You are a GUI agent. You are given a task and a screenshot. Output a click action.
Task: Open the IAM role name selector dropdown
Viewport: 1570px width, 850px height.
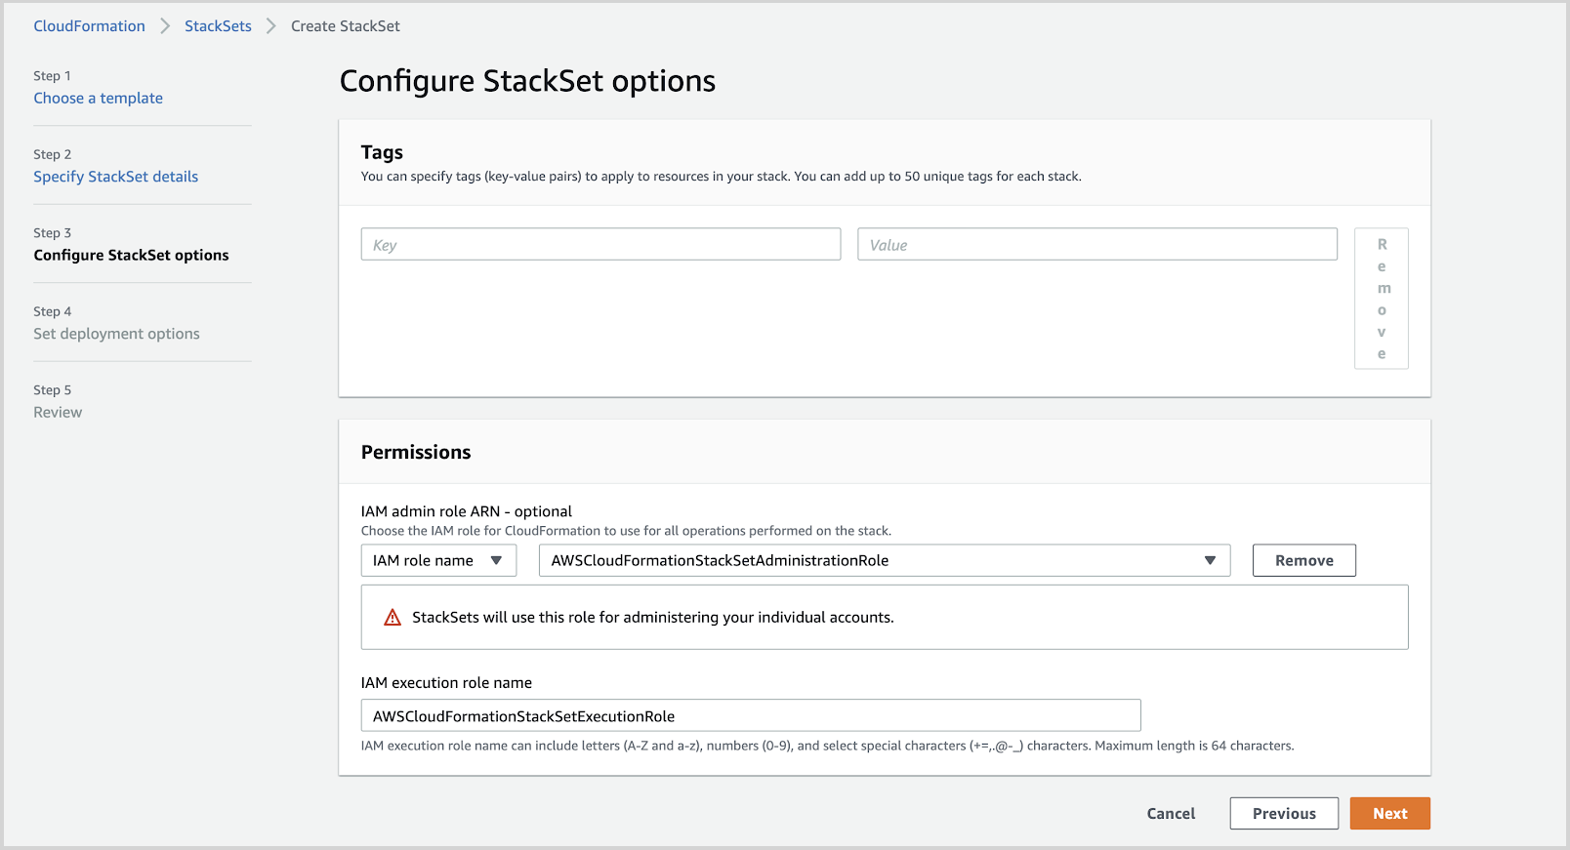(x=437, y=560)
